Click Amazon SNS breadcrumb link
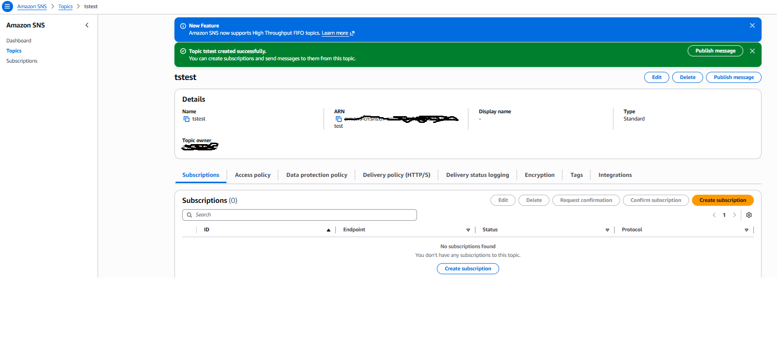The width and height of the screenshot is (777, 347). [32, 7]
